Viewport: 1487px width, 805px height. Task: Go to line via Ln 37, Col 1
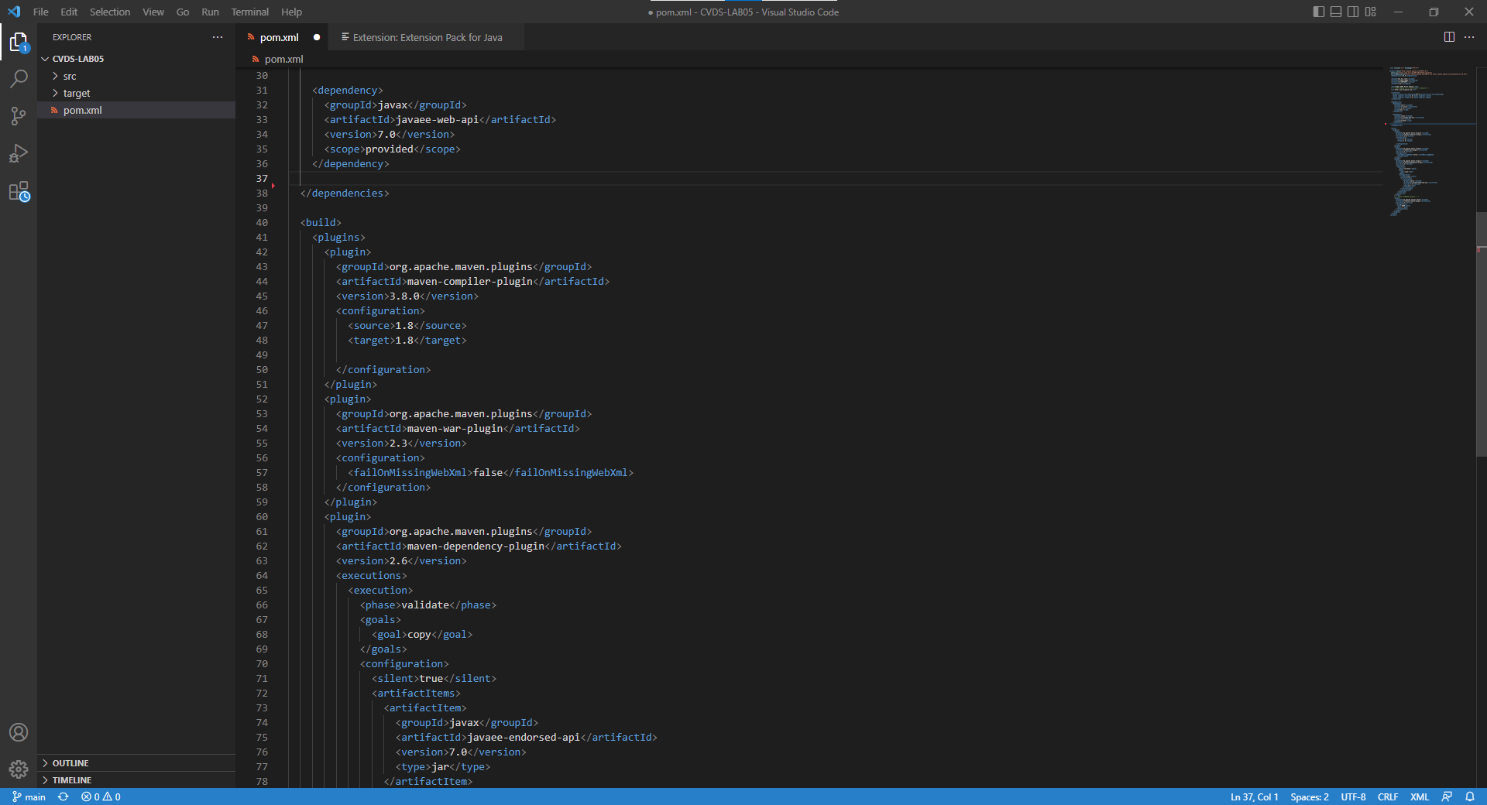point(1254,796)
